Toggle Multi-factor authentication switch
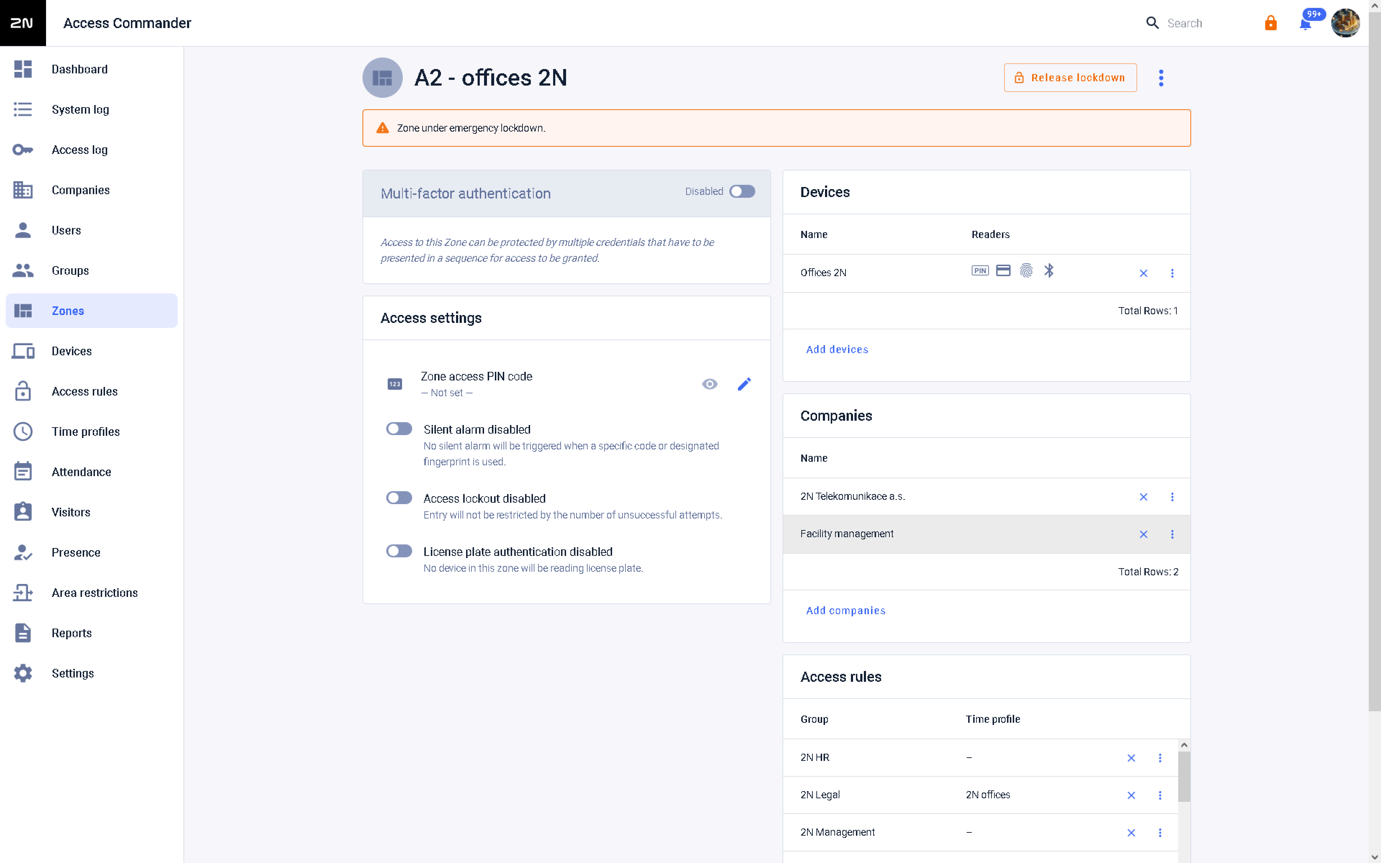 tap(742, 191)
